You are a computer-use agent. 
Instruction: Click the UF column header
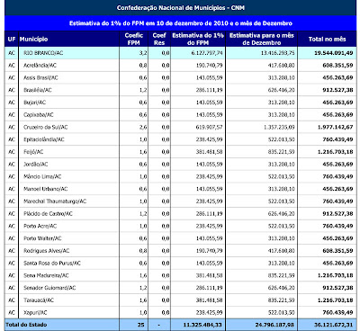(12, 40)
